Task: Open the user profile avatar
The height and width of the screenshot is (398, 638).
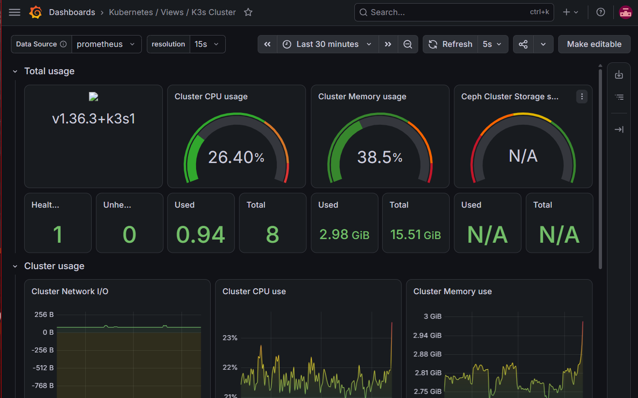Action: 625,12
